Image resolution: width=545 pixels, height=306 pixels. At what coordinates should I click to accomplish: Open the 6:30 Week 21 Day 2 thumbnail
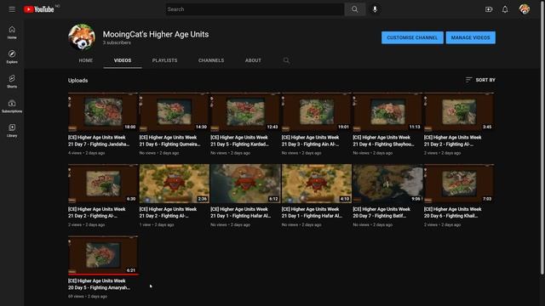pyautogui.click(x=103, y=184)
